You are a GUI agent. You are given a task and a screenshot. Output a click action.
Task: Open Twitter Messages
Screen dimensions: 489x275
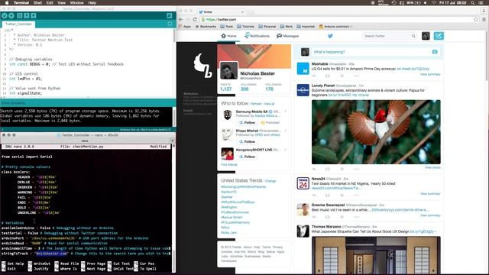pyautogui.click(x=287, y=36)
